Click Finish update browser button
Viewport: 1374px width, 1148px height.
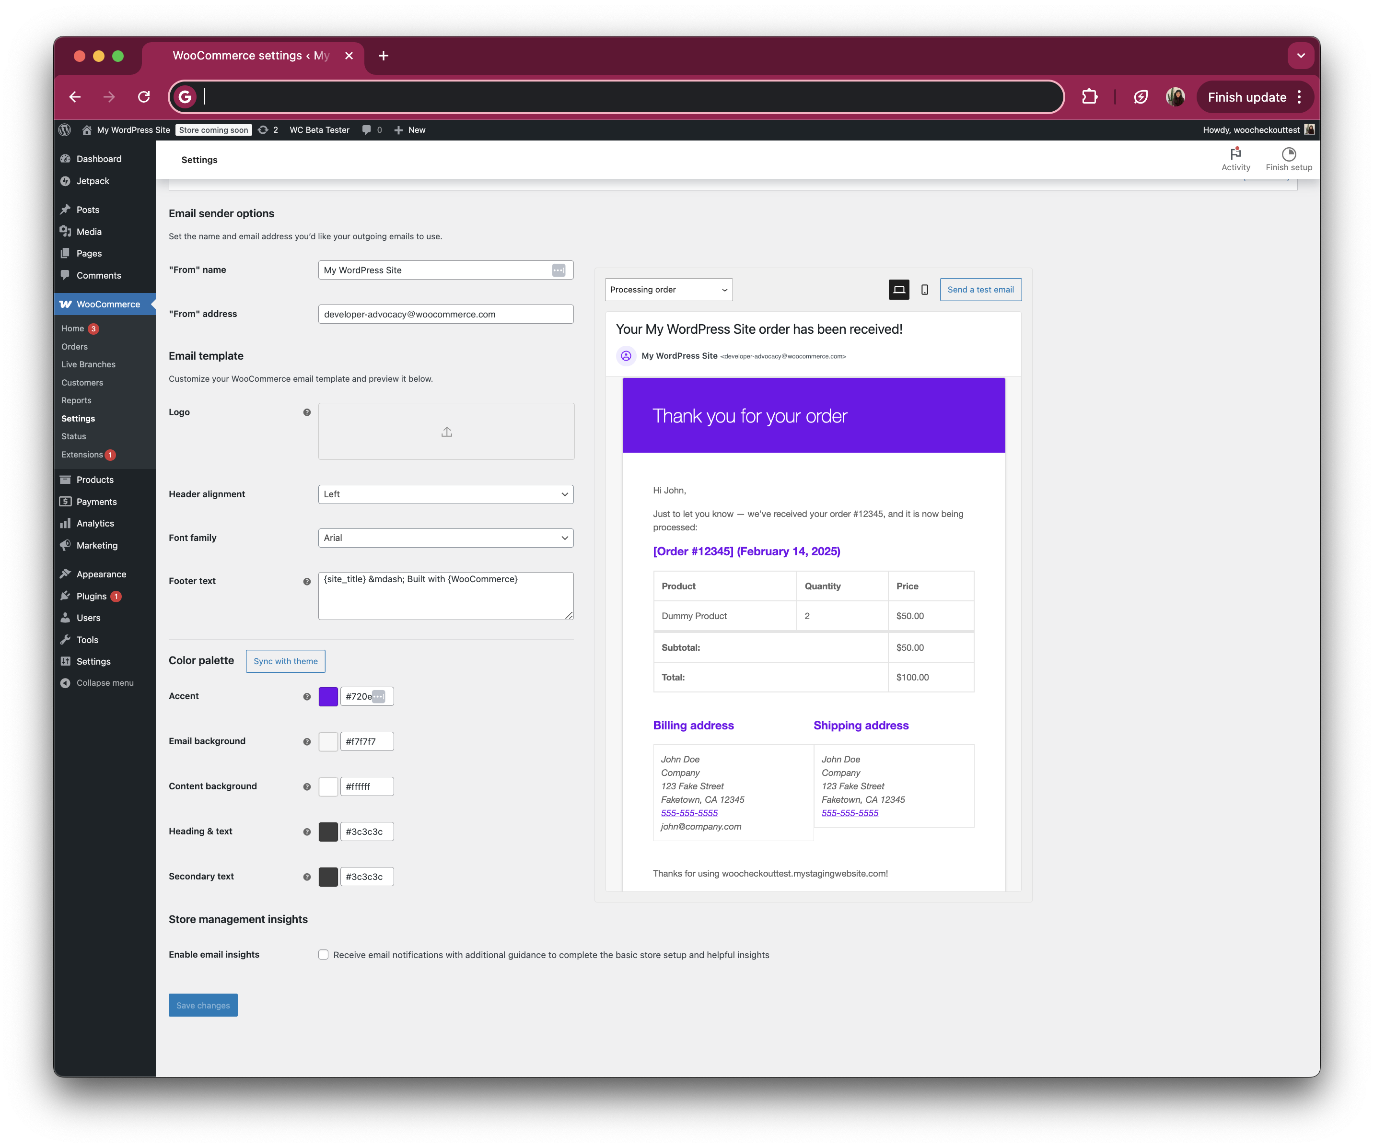pos(1247,97)
